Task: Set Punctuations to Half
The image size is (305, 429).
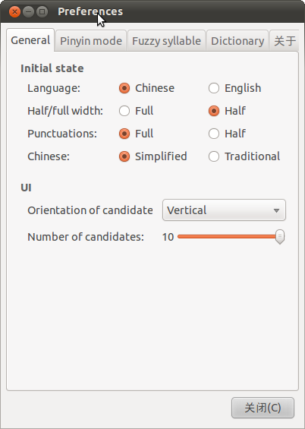Action: (x=214, y=134)
